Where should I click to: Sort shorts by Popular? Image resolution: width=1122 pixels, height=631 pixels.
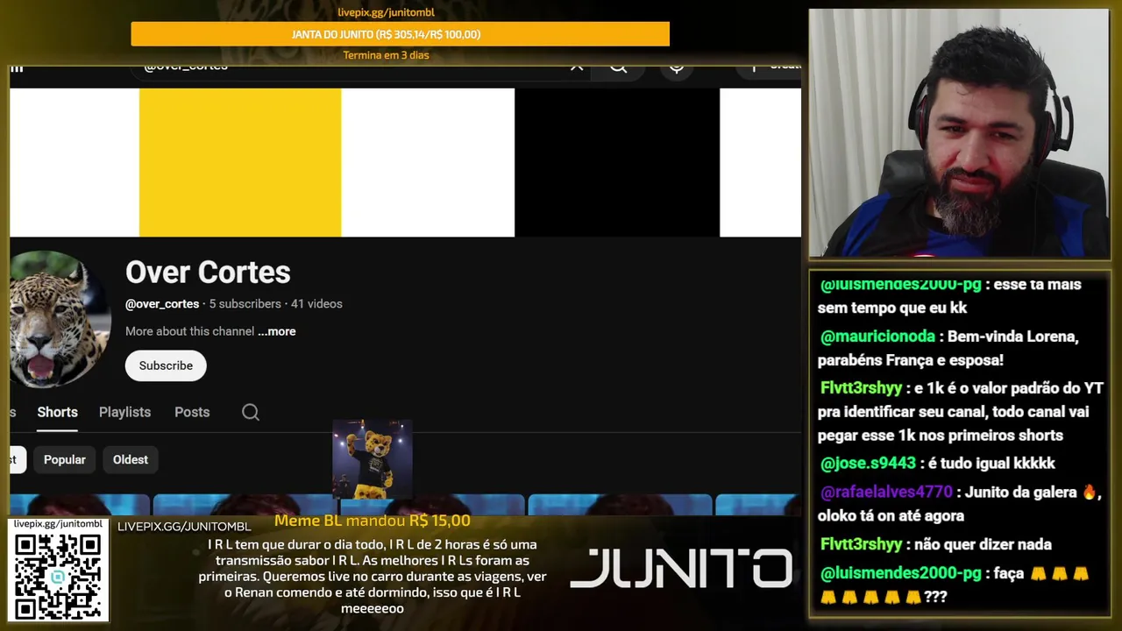pos(65,459)
